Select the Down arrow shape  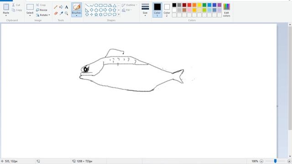[87, 14]
